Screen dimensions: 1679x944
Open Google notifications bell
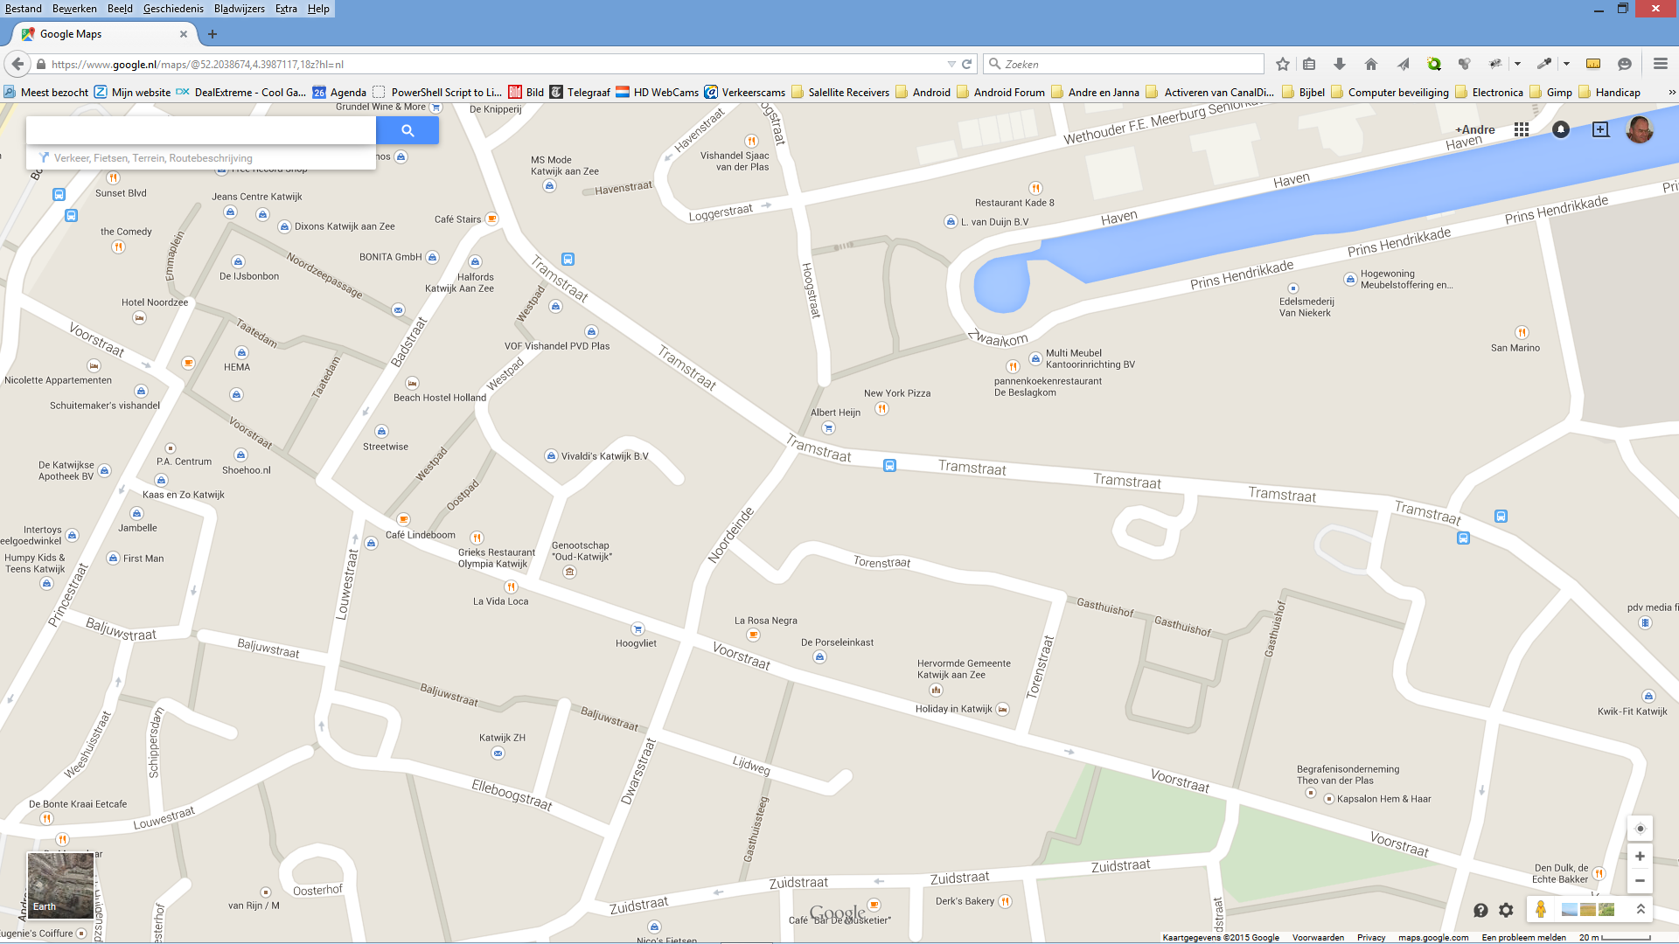(x=1560, y=129)
